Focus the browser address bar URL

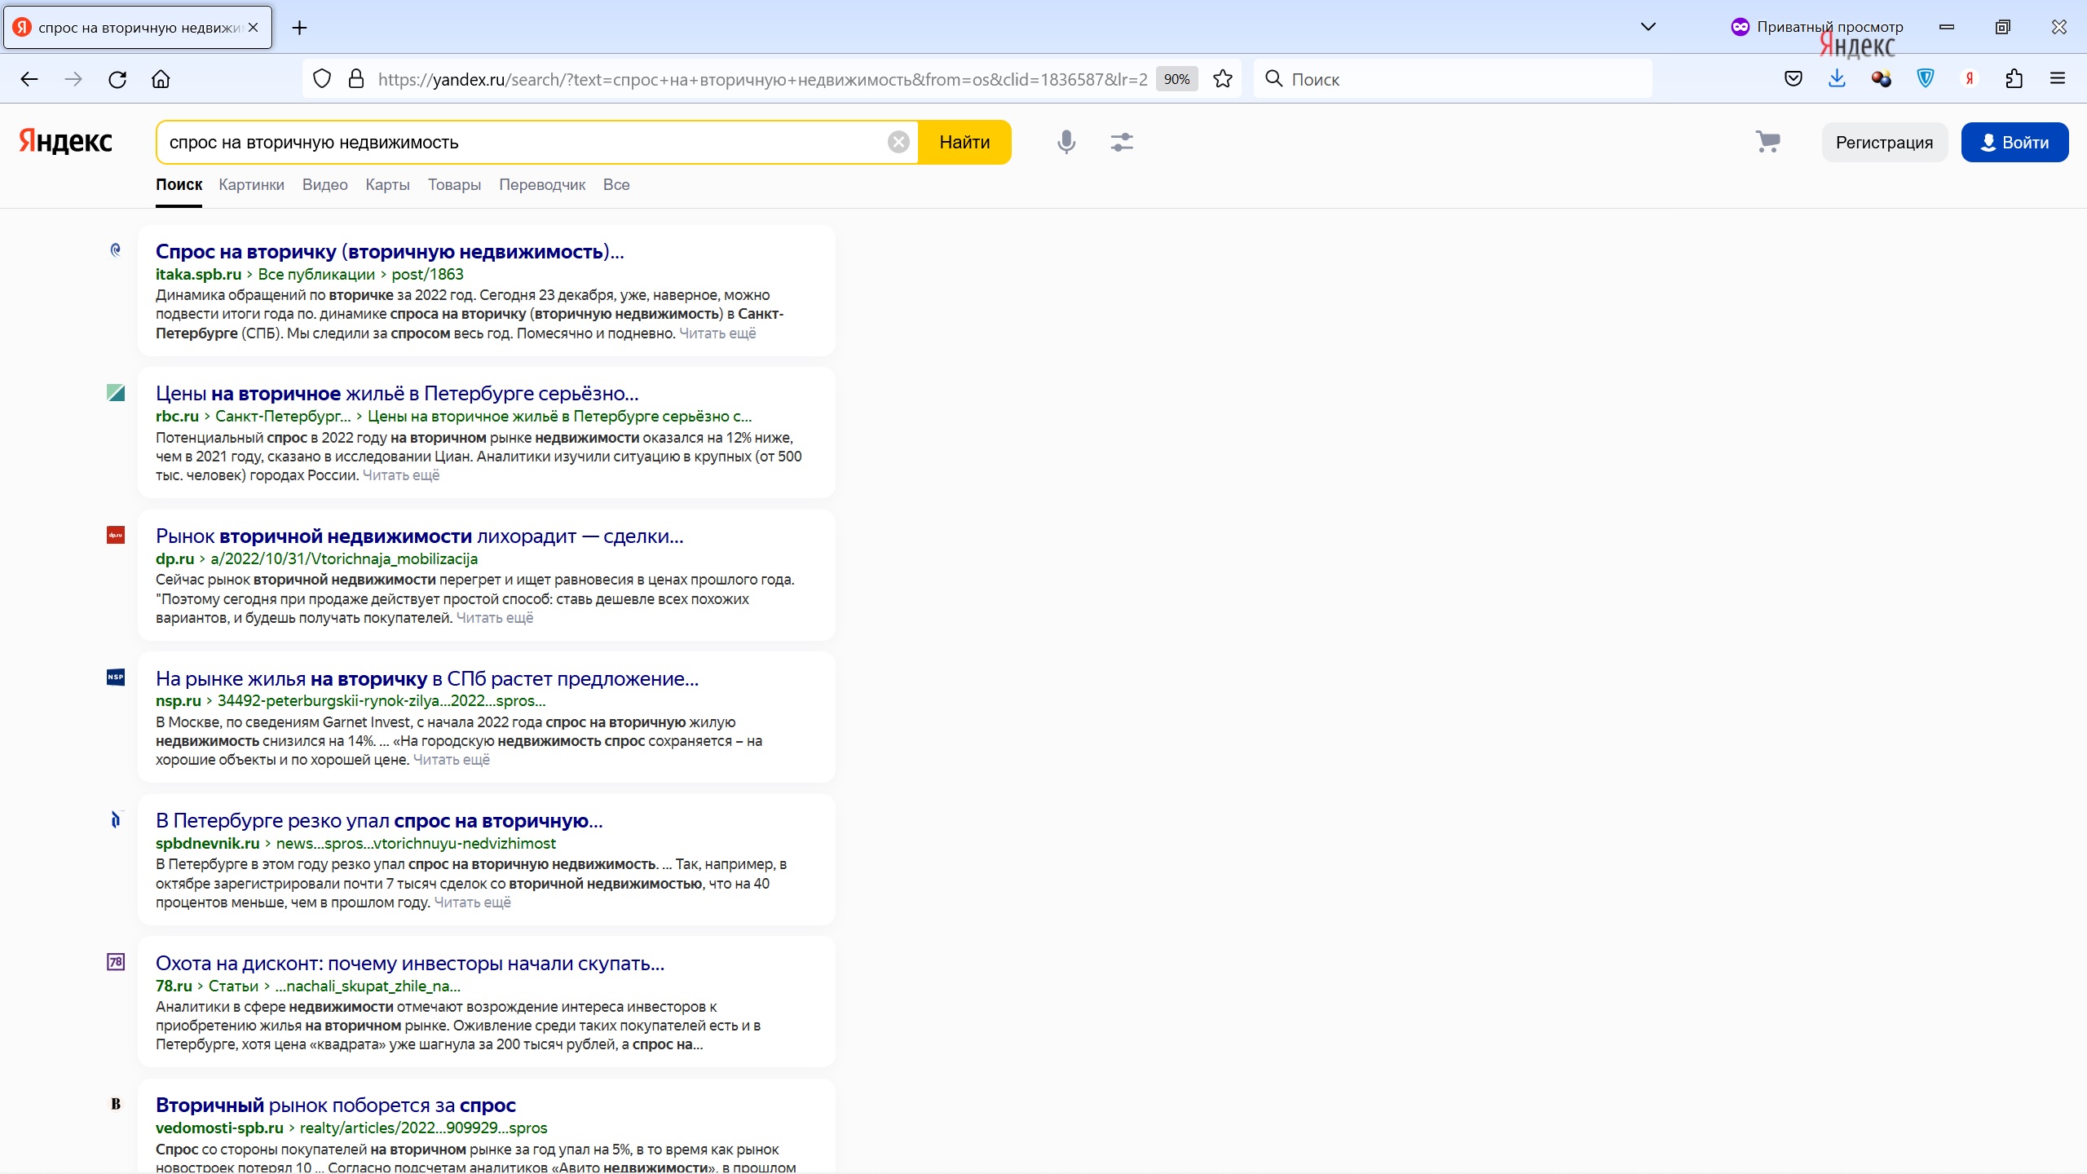coord(762,79)
